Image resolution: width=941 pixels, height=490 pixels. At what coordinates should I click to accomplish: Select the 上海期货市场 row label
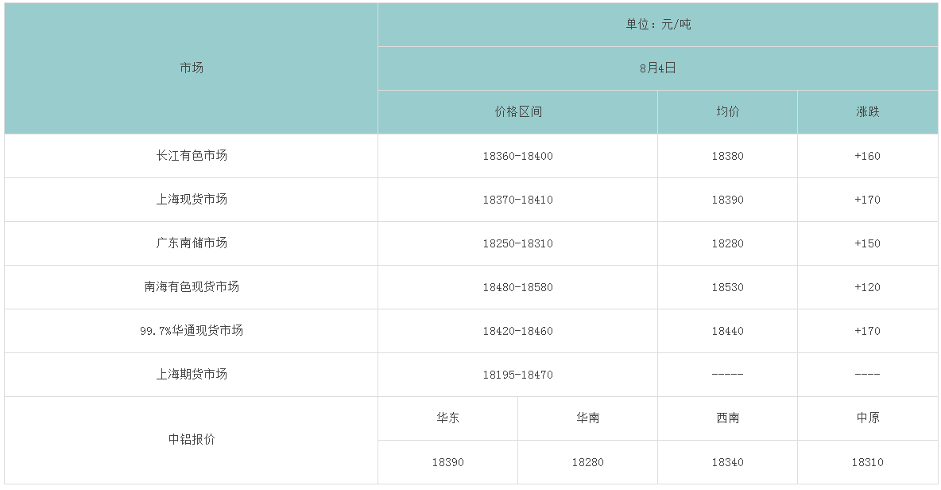click(192, 375)
